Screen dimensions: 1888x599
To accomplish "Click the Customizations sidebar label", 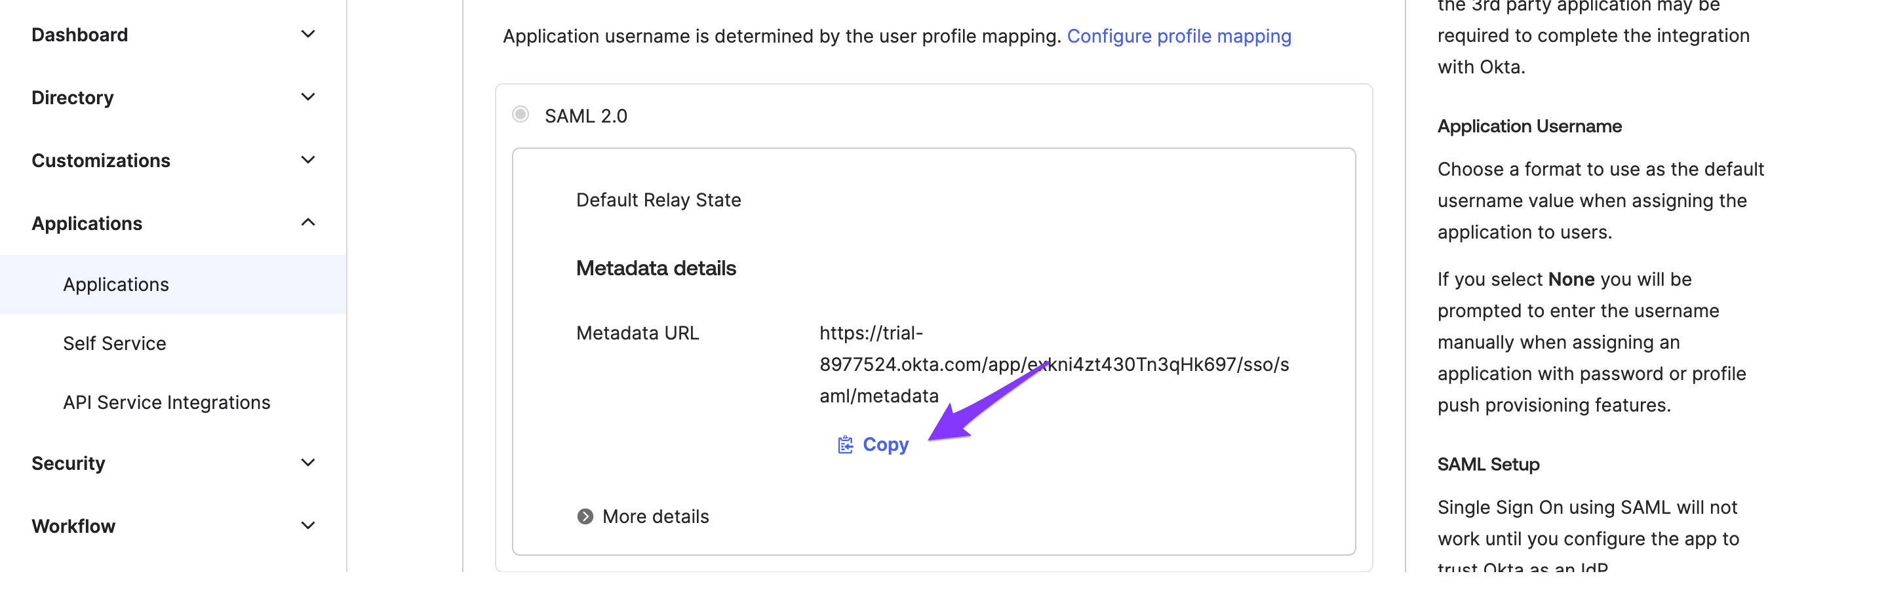I will click(100, 161).
